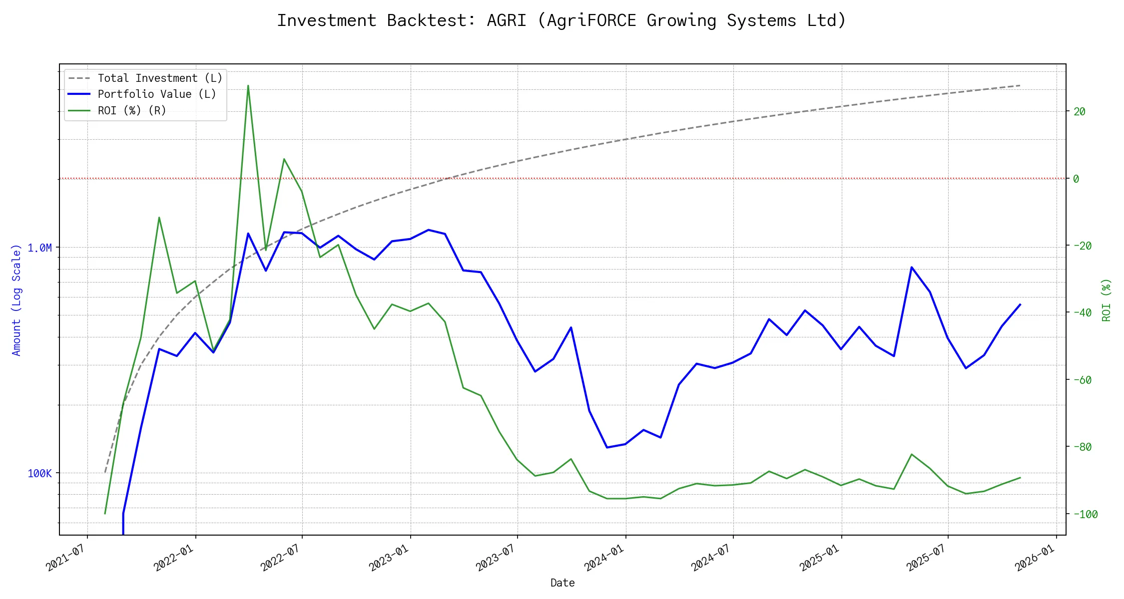The image size is (1124, 599).
Task: Click the blue legend line sample
Action: click(79, 94)
